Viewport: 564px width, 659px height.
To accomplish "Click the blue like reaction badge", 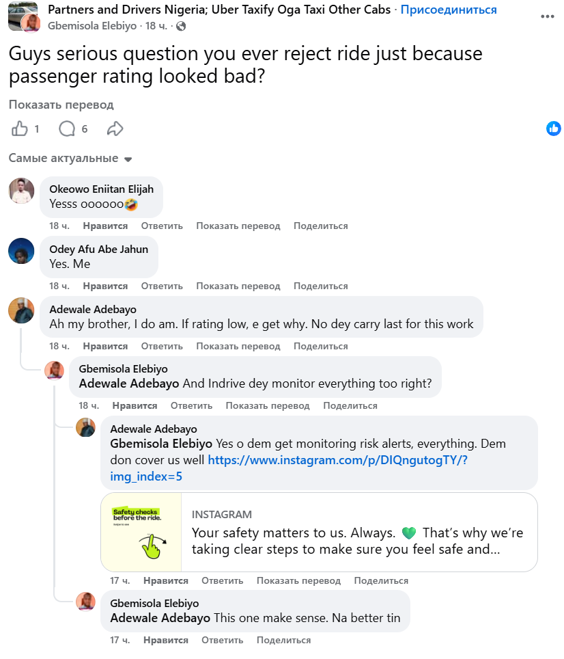I will pos(553,129).
